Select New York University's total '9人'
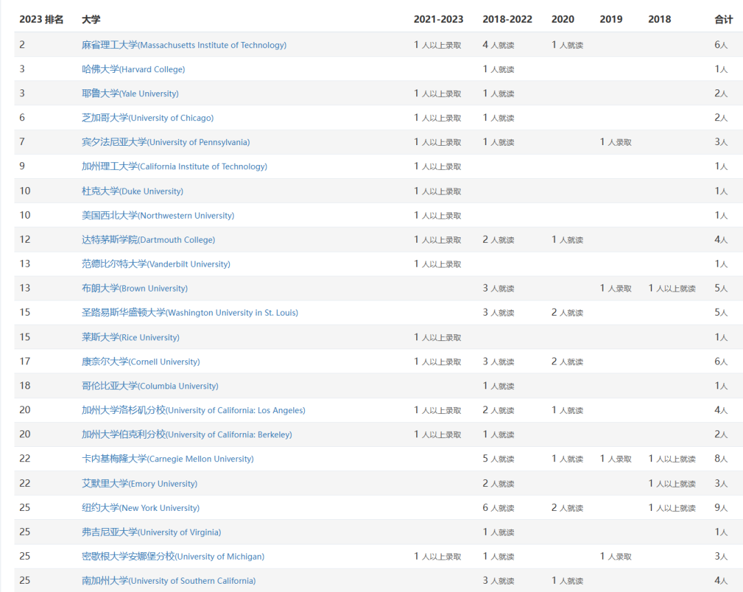This screenshot has height=592, width=743. click(721, 507)
